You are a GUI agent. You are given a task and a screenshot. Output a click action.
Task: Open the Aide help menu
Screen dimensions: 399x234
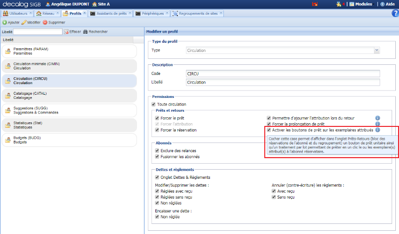point(387,4)
